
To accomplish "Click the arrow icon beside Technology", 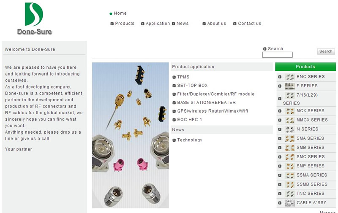I will coord(174,140).
